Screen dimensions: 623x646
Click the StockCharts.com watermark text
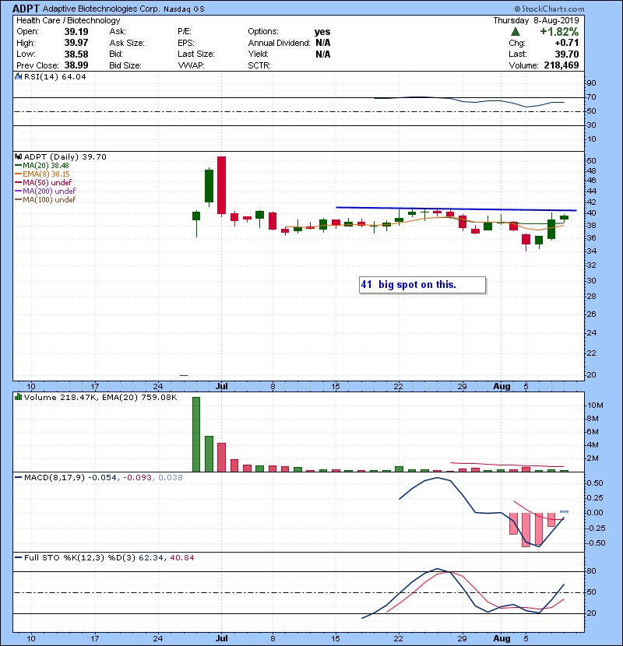click(x=549, y=9)
